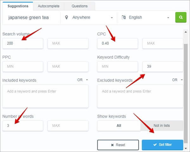Viewport: 190px width, 152px height.
Task: Open Included keywords OR dropdown
Action: coord(83,80)
